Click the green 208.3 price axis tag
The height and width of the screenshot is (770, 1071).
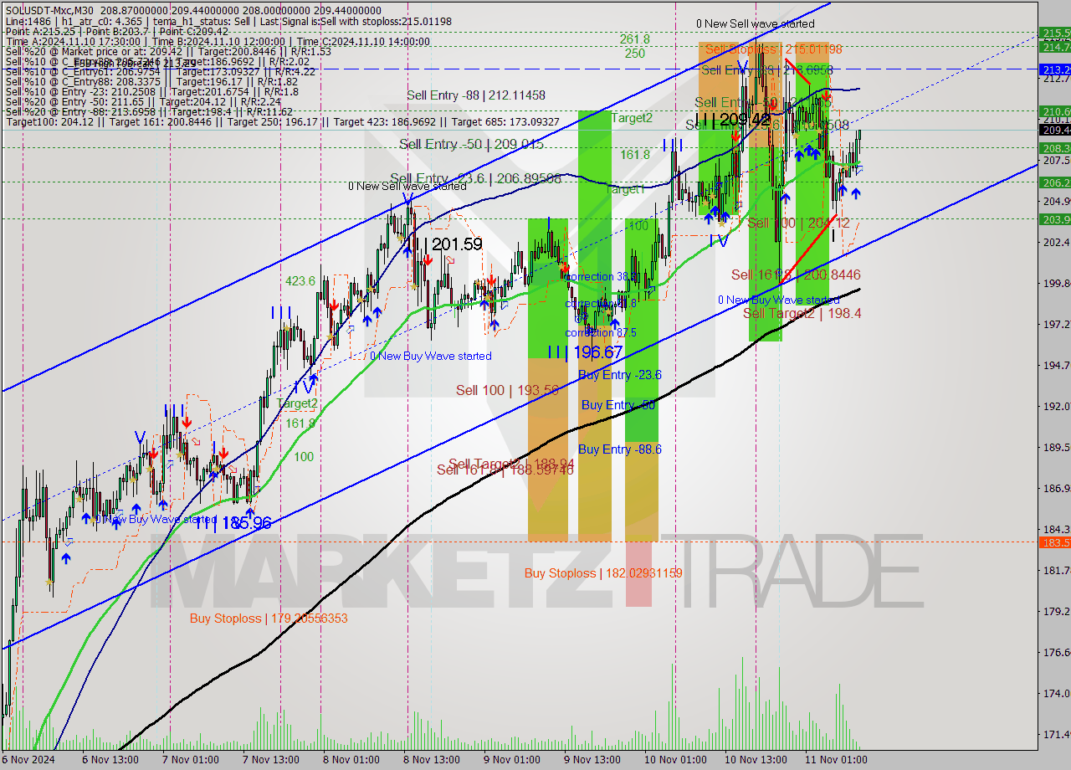tap(1054, 147)
